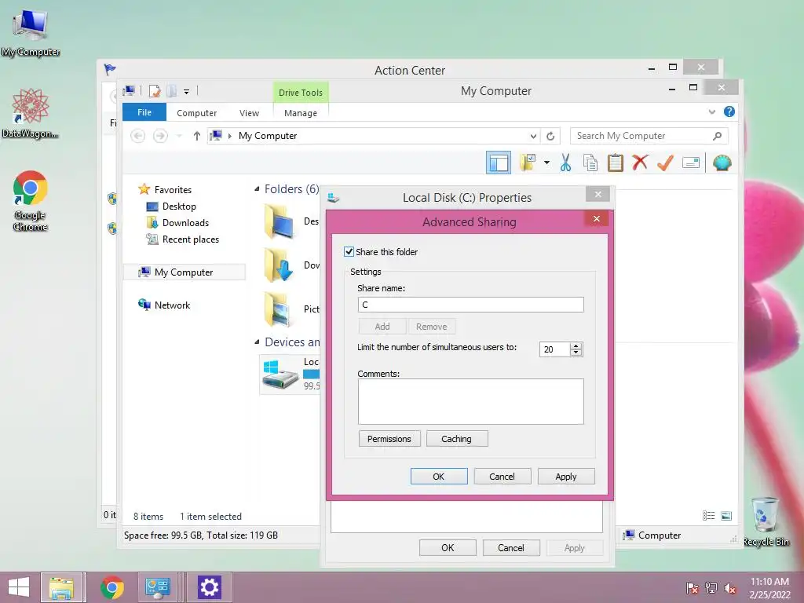Select Downloads under Favorites
The height and width of the screenshot is (603, 804).
185,222
